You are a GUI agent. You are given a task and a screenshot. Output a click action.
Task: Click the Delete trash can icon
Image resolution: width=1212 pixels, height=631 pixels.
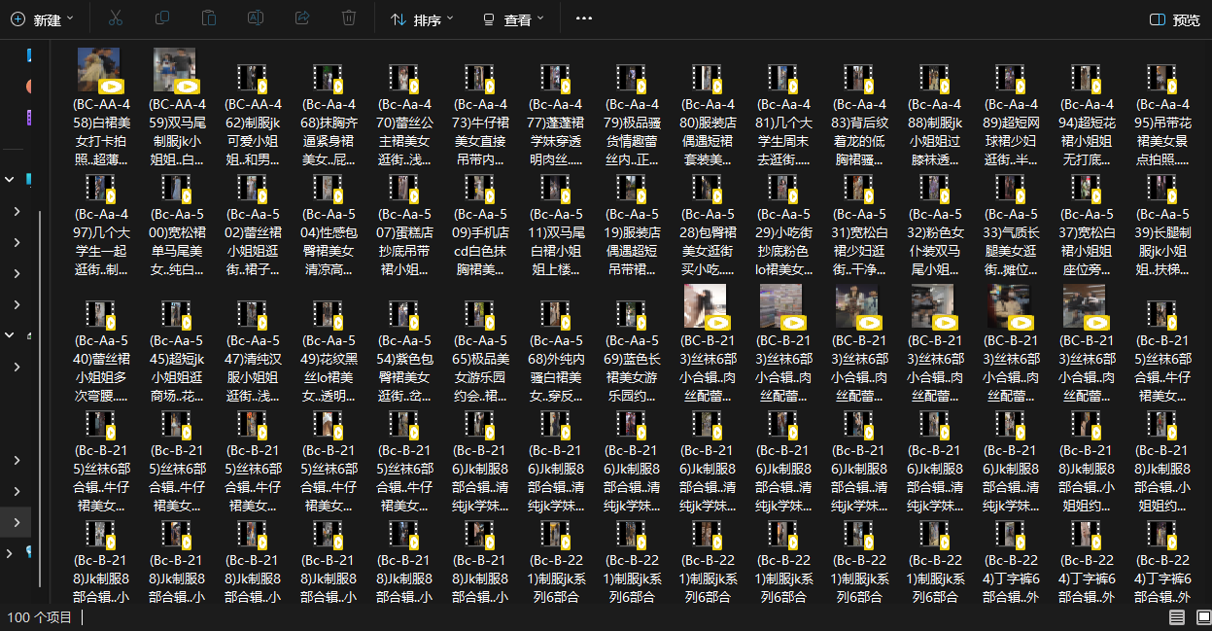[x=349, y=18]
